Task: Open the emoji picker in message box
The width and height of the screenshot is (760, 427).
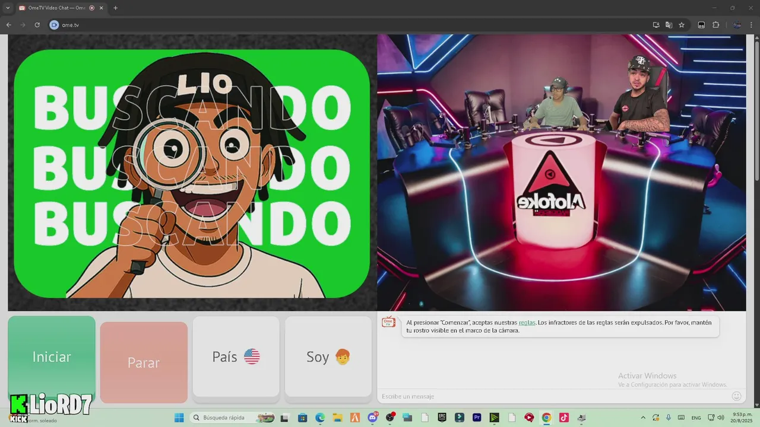Action: [x=736, y=396]
